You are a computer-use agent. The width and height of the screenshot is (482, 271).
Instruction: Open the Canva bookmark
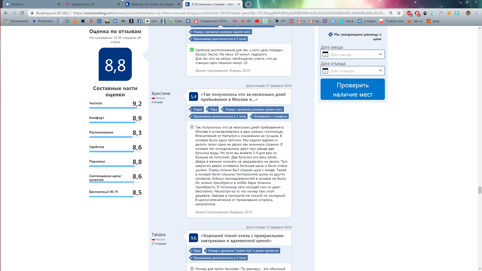(346, 21)
